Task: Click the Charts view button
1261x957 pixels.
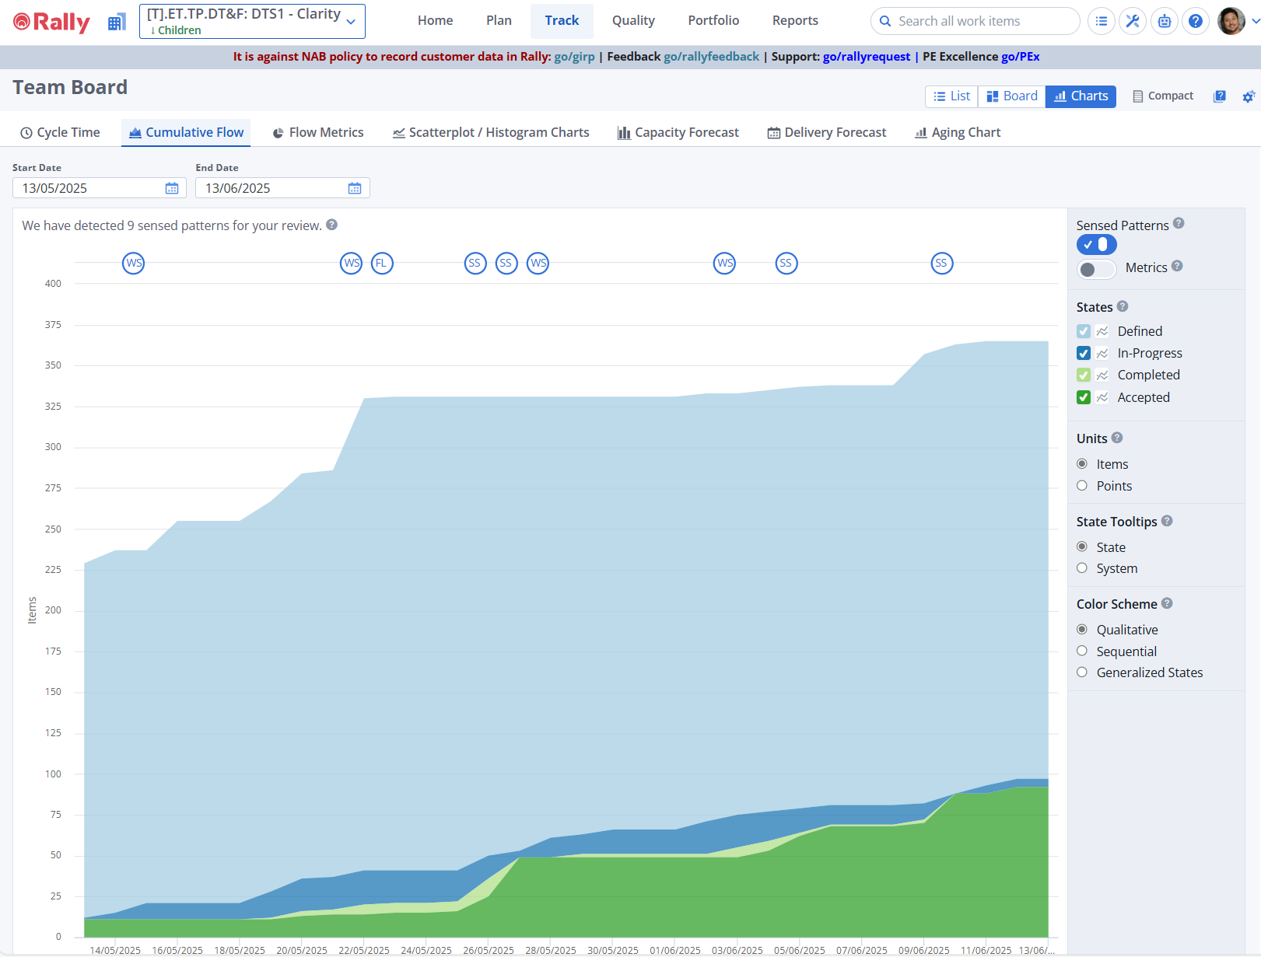Action: click(x=1081, y=96)
